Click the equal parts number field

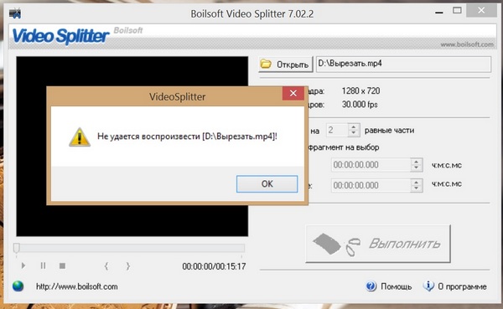(337, 130)
